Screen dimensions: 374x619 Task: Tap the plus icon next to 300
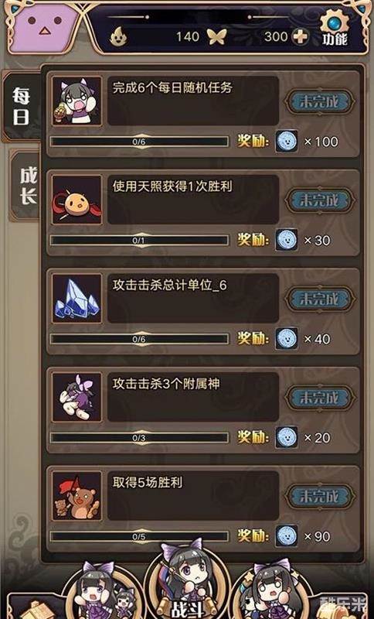[x=300, y=37]
